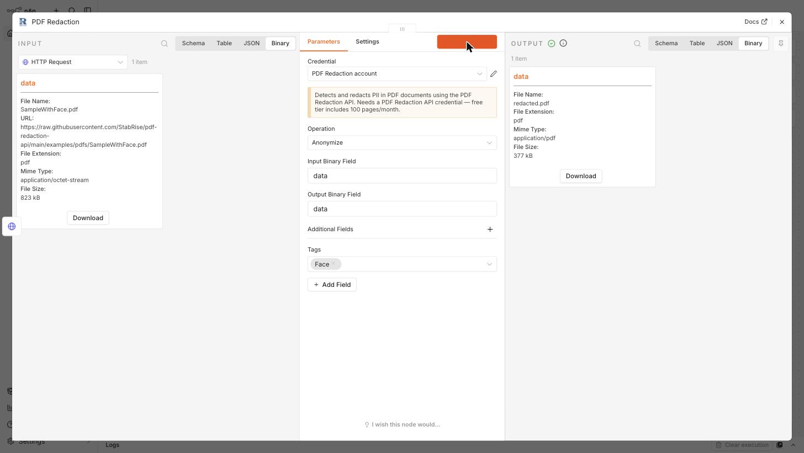
Task: Open the Docs external link
Action: [x=755, y=22]
